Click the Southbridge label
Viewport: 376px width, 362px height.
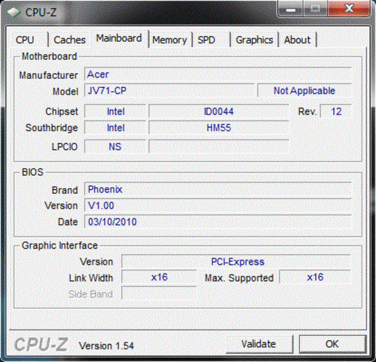click(x=52, y=128)
